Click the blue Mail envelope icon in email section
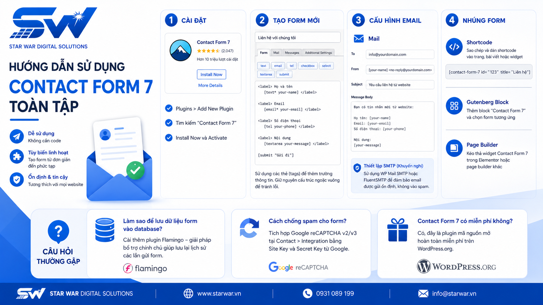This screenshot has width=543, height=305. 359,39
